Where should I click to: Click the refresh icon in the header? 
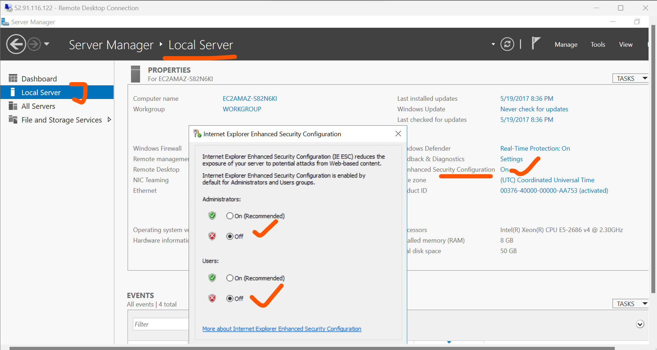(507, 44)
